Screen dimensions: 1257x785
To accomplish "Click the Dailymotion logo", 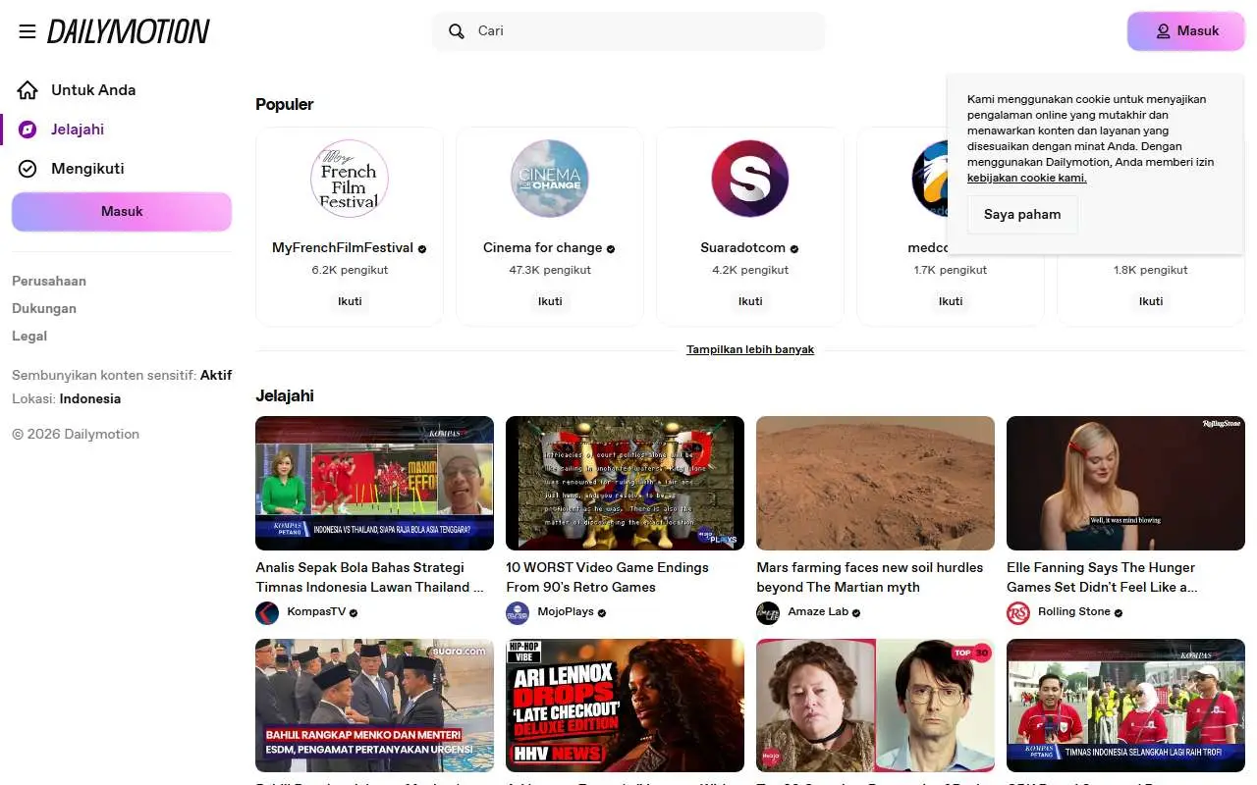I will [129, 31].
